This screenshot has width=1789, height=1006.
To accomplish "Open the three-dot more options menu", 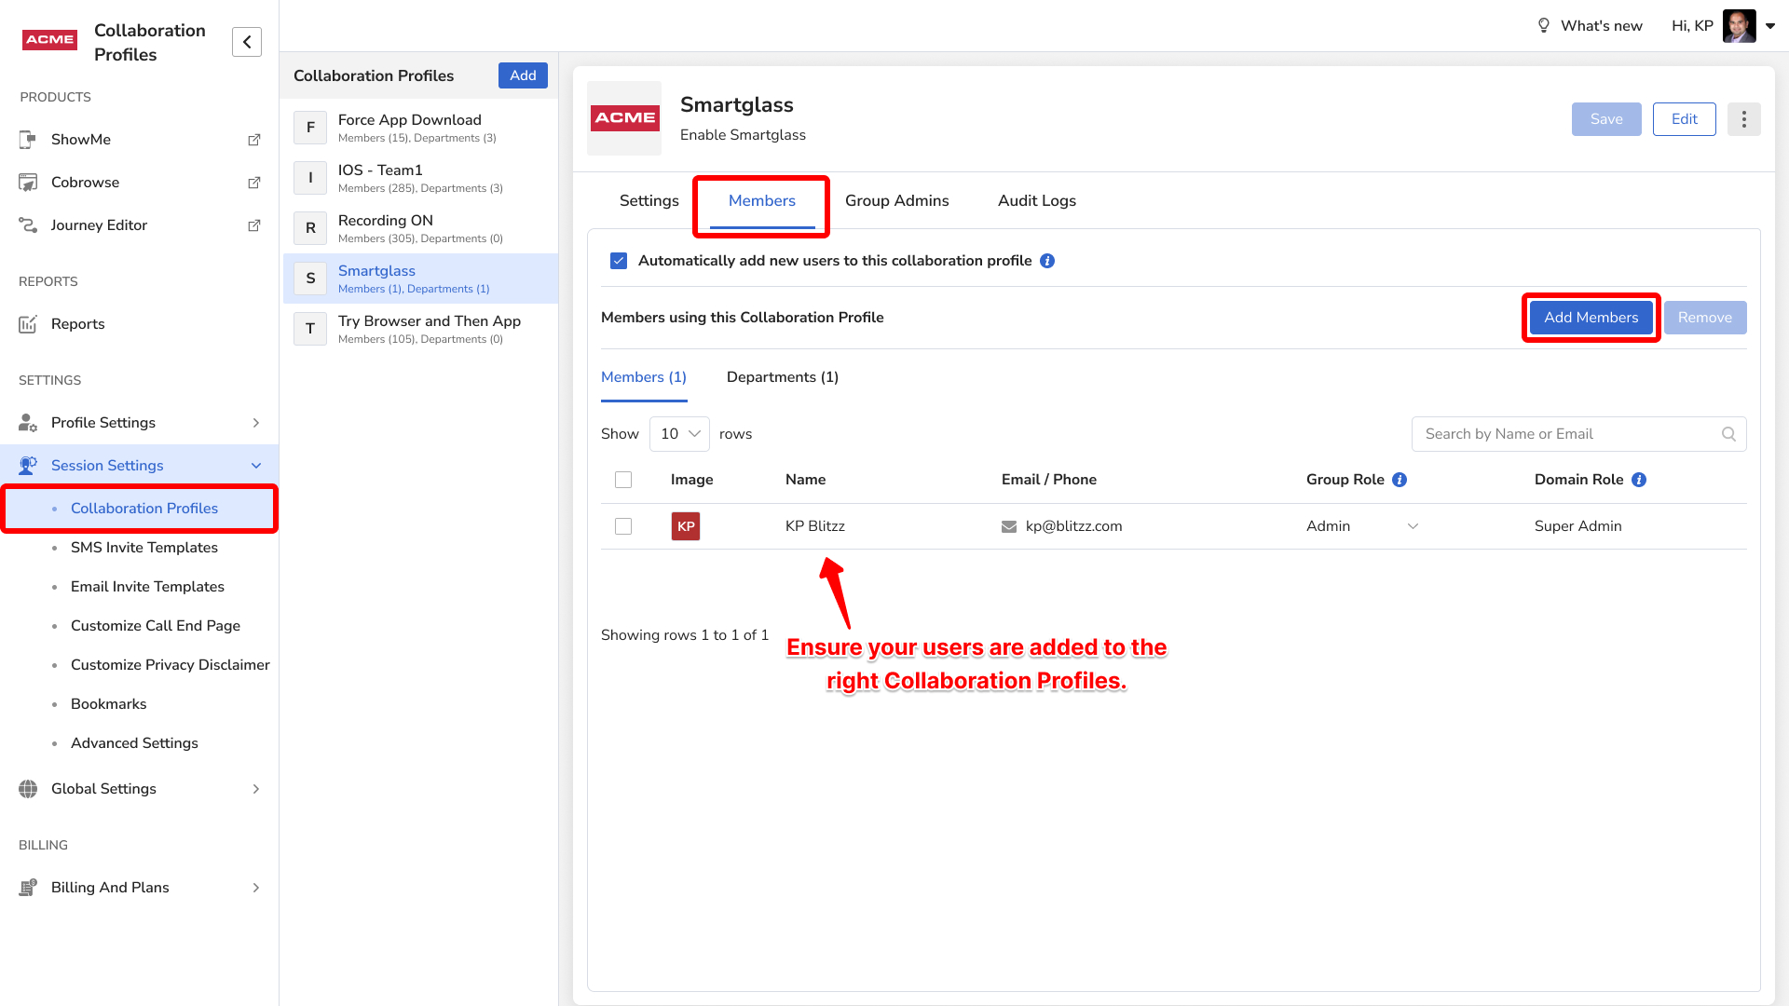I will click(x=1743, y=119).
